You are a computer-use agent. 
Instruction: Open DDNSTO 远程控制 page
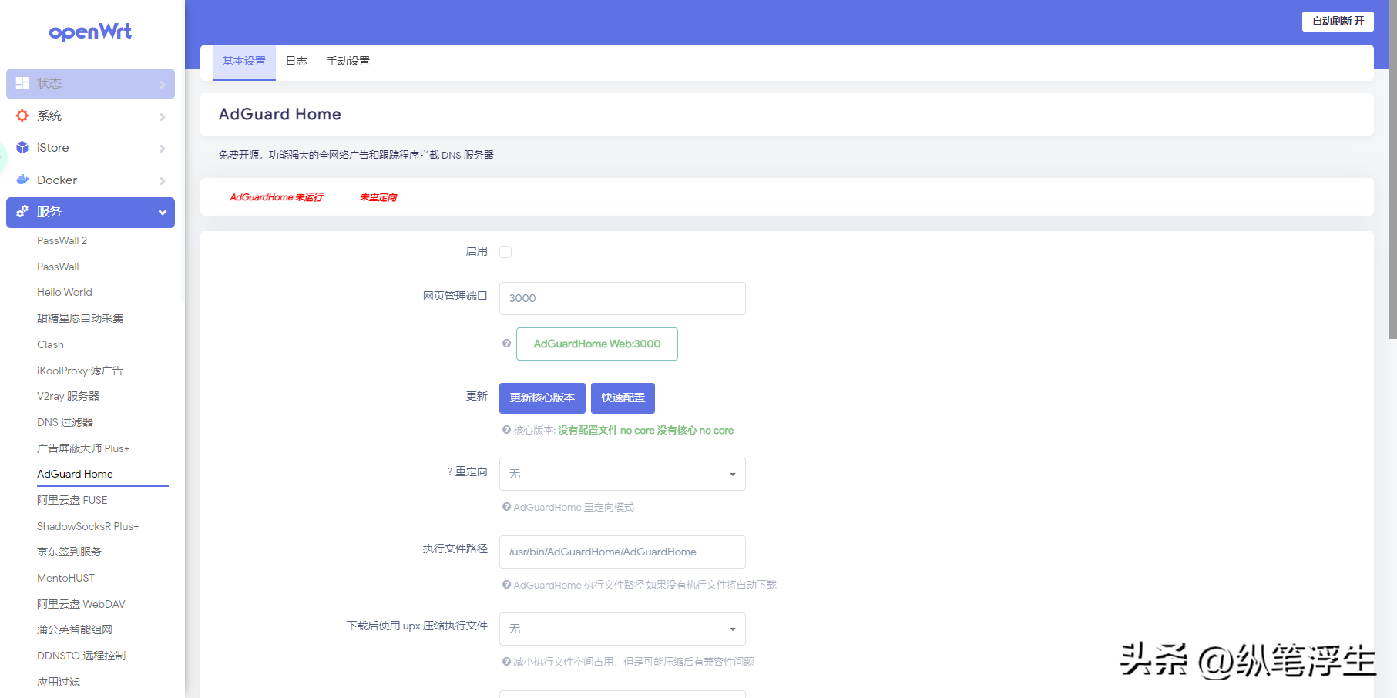81,656
